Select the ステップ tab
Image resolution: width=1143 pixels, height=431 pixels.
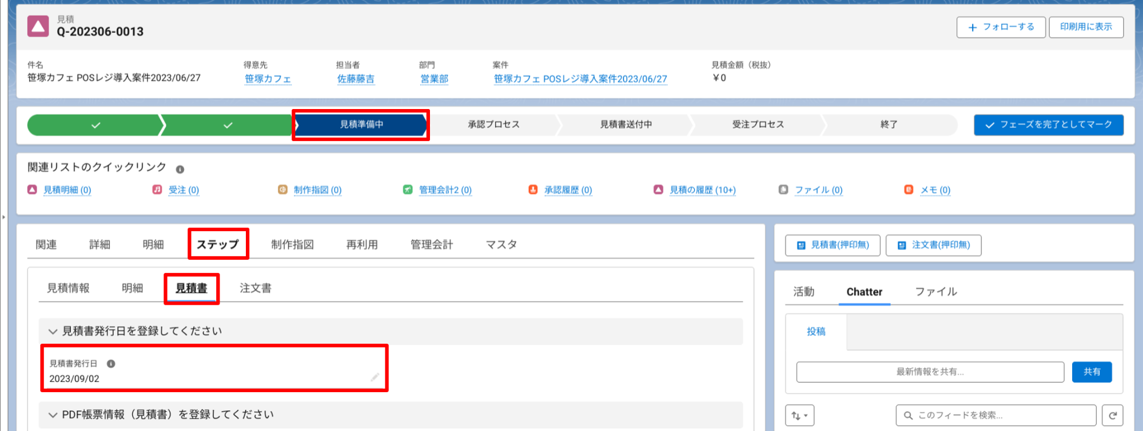click(x=218, y=244)
